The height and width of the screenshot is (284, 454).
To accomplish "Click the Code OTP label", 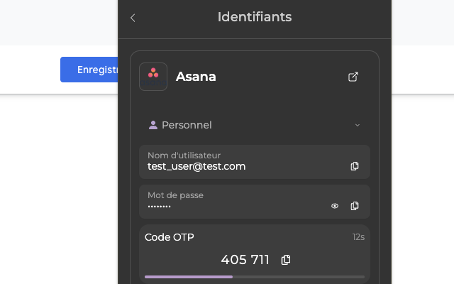I will (x=170, y=237).
